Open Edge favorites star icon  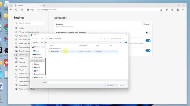point(167,10)
